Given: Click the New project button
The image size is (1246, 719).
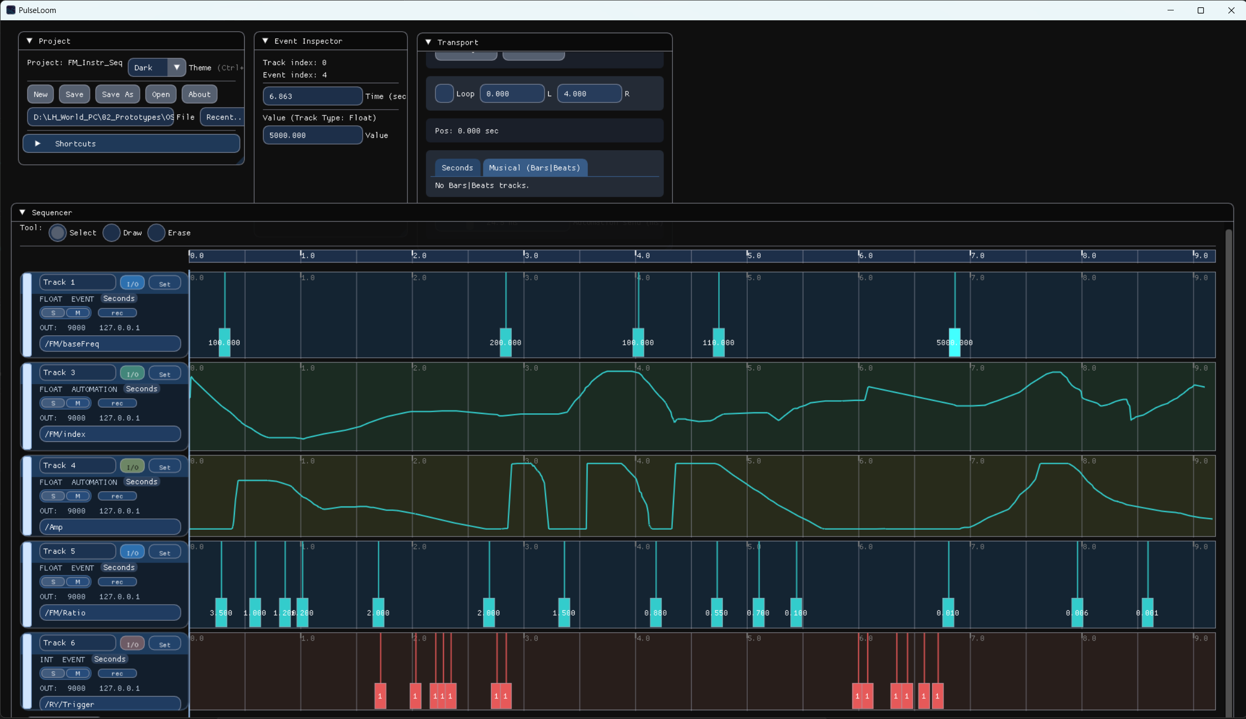Looking at the screenshot, I should tap(41, 94).
